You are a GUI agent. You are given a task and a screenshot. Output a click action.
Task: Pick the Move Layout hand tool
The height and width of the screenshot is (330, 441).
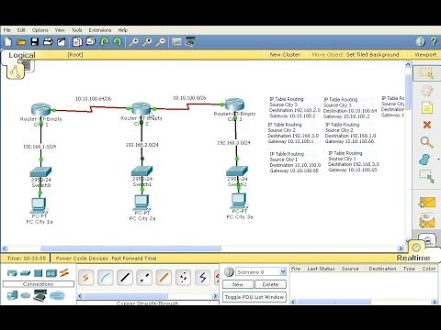click(426, 91)
